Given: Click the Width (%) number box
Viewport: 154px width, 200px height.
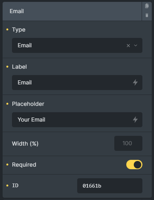Looking at the screenshot, I should [128, 143].
